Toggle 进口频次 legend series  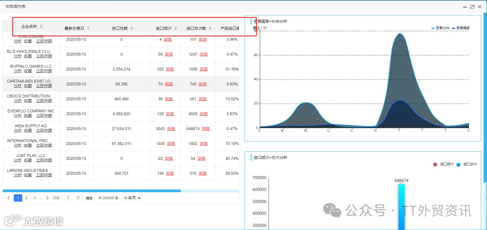pyautogui.click(x=444, y=164)
